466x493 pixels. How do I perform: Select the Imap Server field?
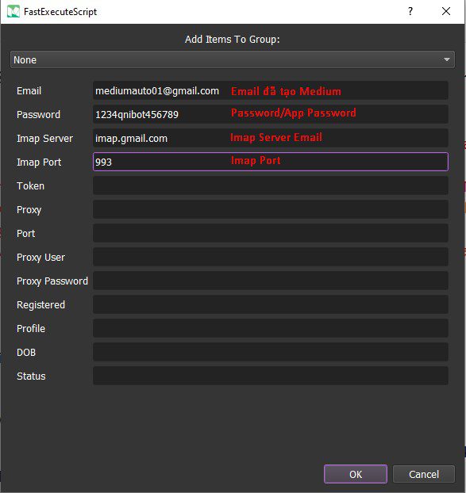coord(271,138)
